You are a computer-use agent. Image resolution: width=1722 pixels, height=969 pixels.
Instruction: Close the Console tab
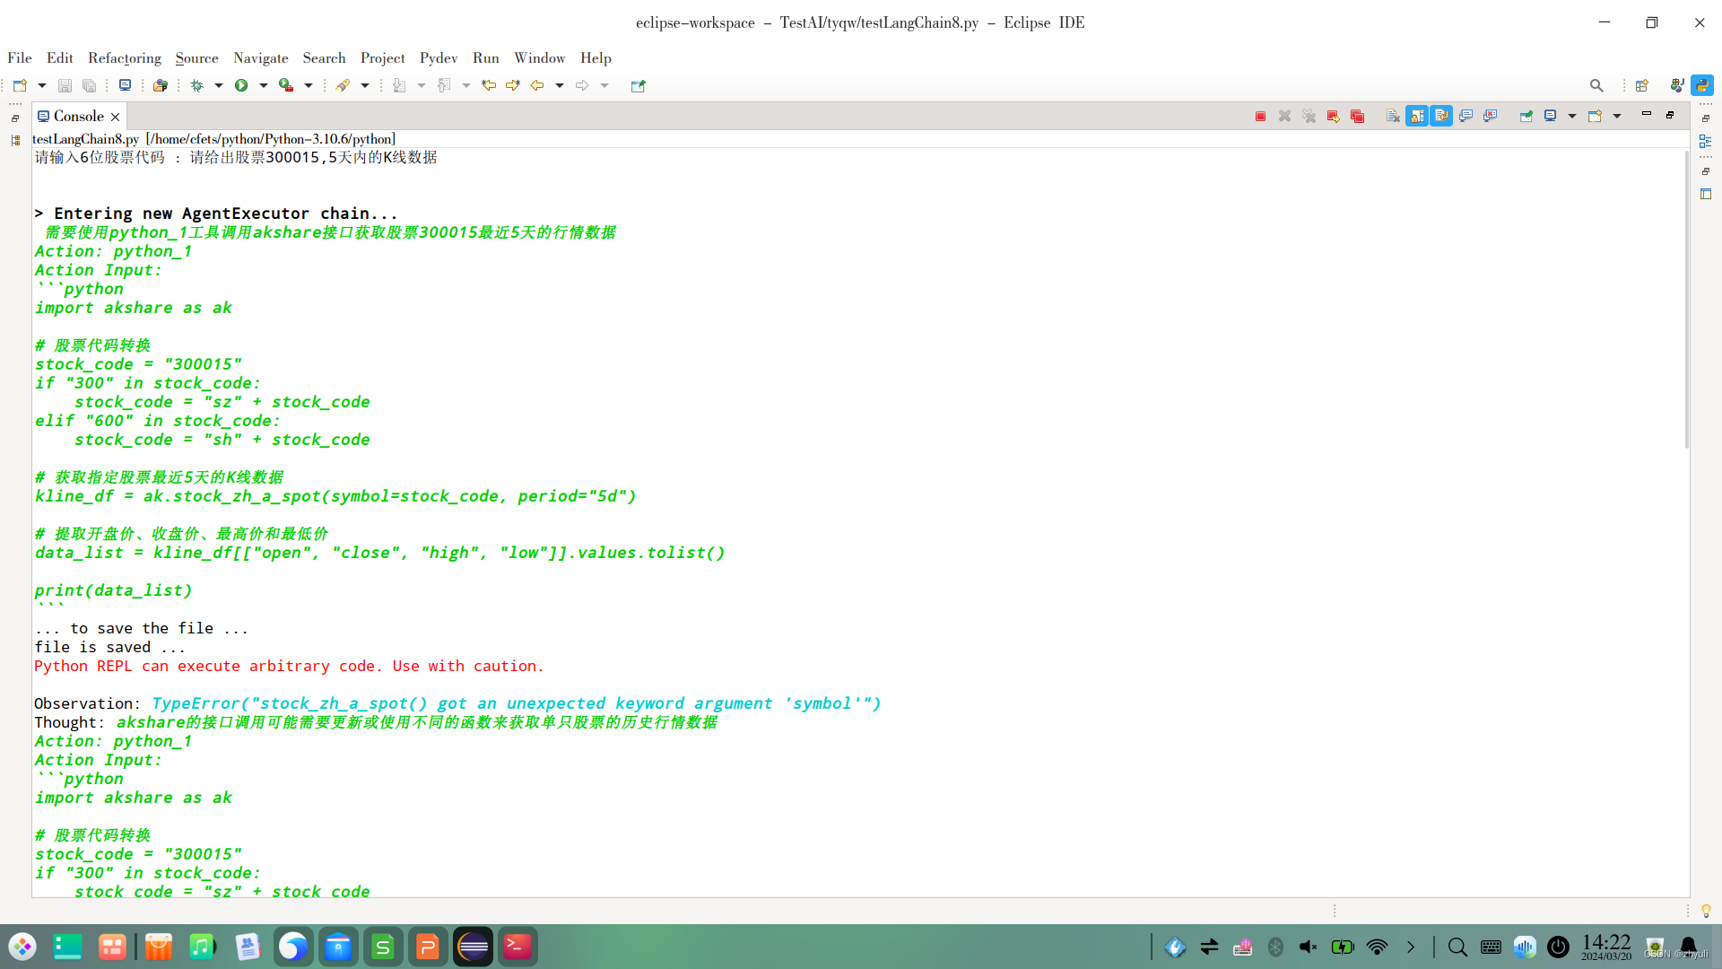(115, 117)
